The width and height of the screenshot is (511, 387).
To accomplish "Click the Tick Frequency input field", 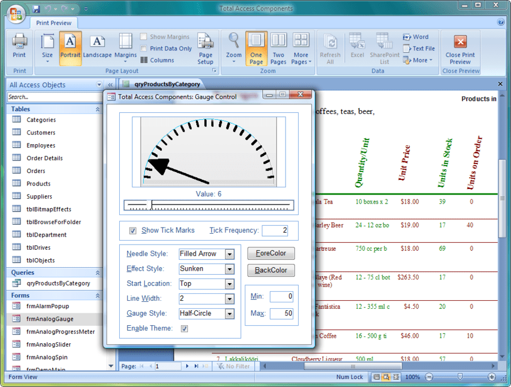I will pos(275,230).
